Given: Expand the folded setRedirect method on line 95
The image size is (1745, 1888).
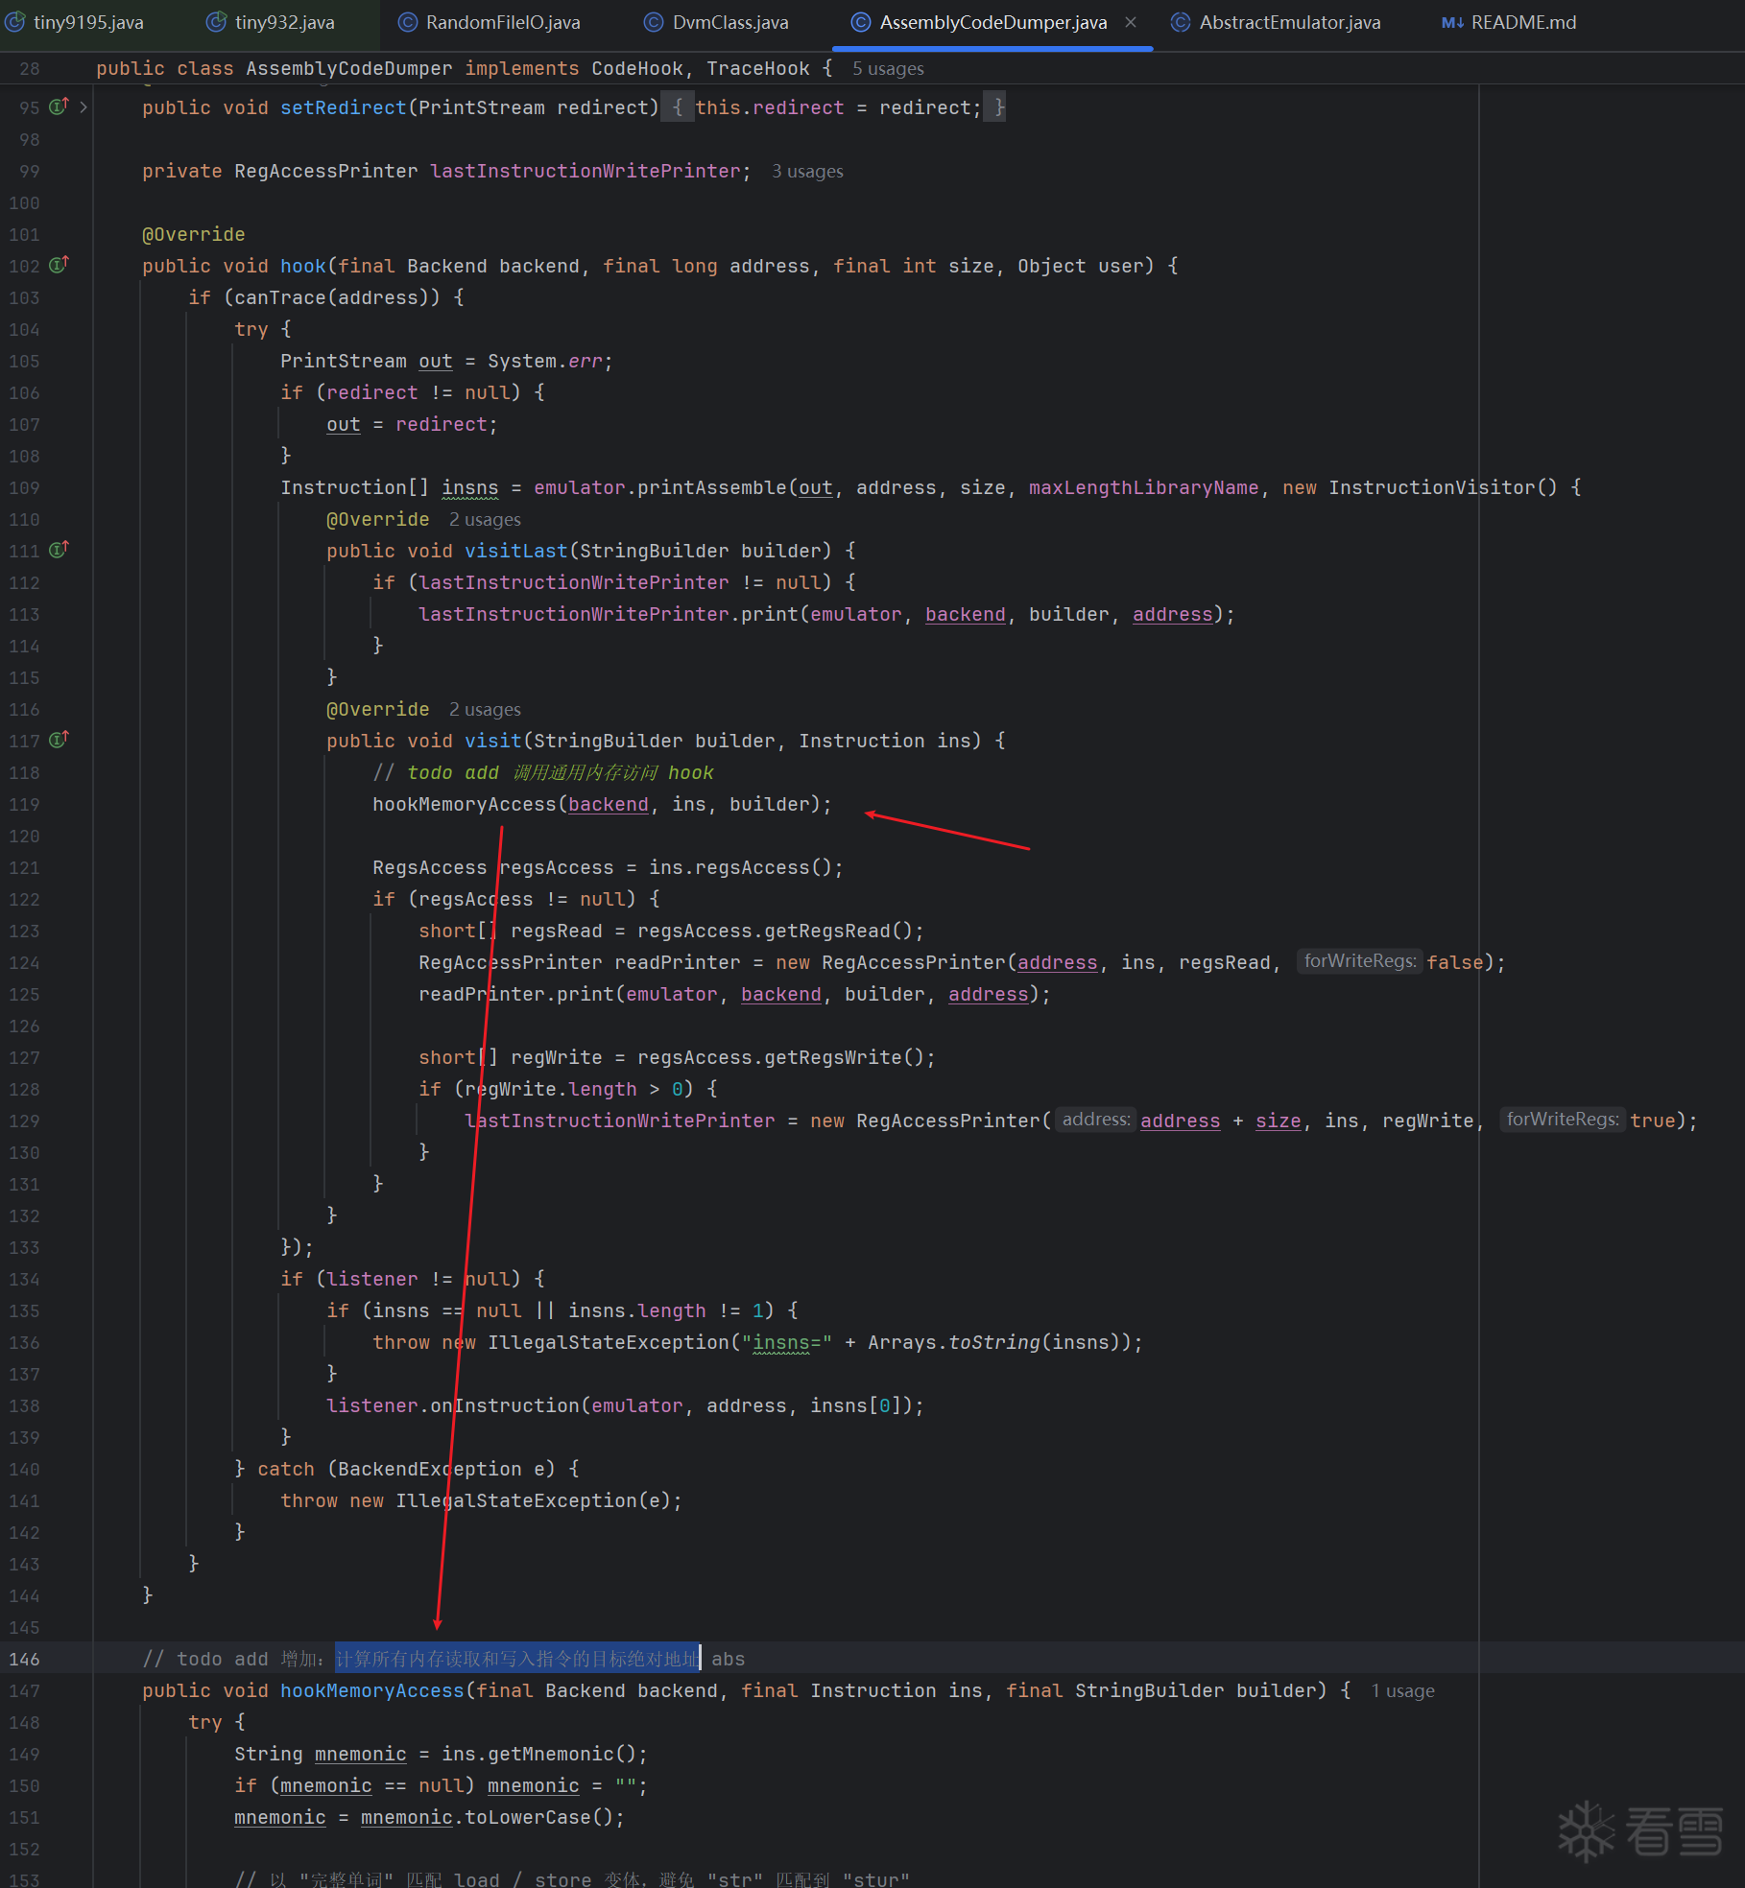Looking at the screenshot, I should (84, 107).
